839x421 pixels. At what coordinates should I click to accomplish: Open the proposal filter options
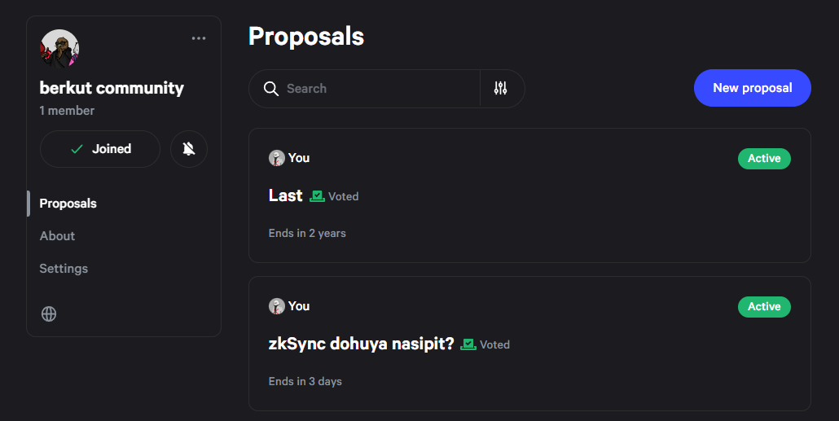coord(501,89)
